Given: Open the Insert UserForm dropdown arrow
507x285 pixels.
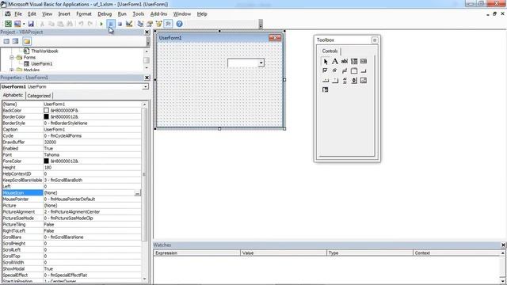Looking at the screenshot, I should [x=24, y=24].
